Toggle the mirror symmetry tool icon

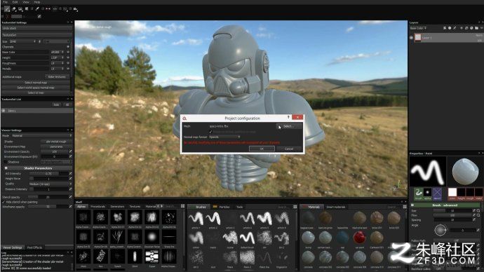point(48,9)
